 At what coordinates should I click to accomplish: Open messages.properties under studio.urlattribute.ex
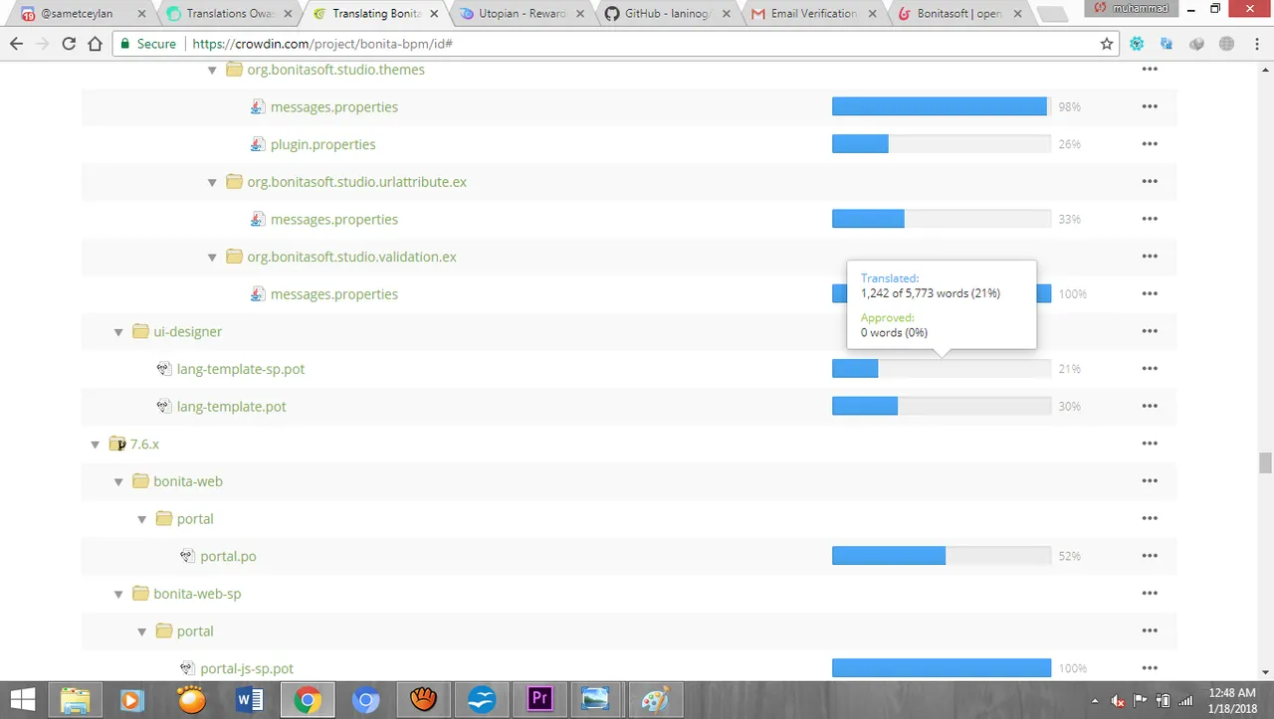coord(334,220)
